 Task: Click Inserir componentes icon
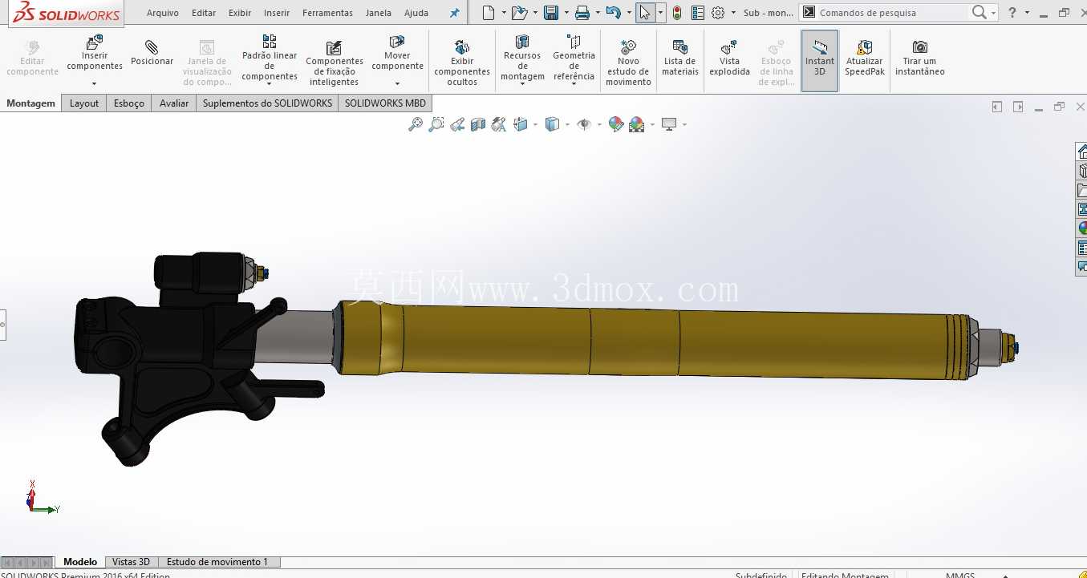94,42
